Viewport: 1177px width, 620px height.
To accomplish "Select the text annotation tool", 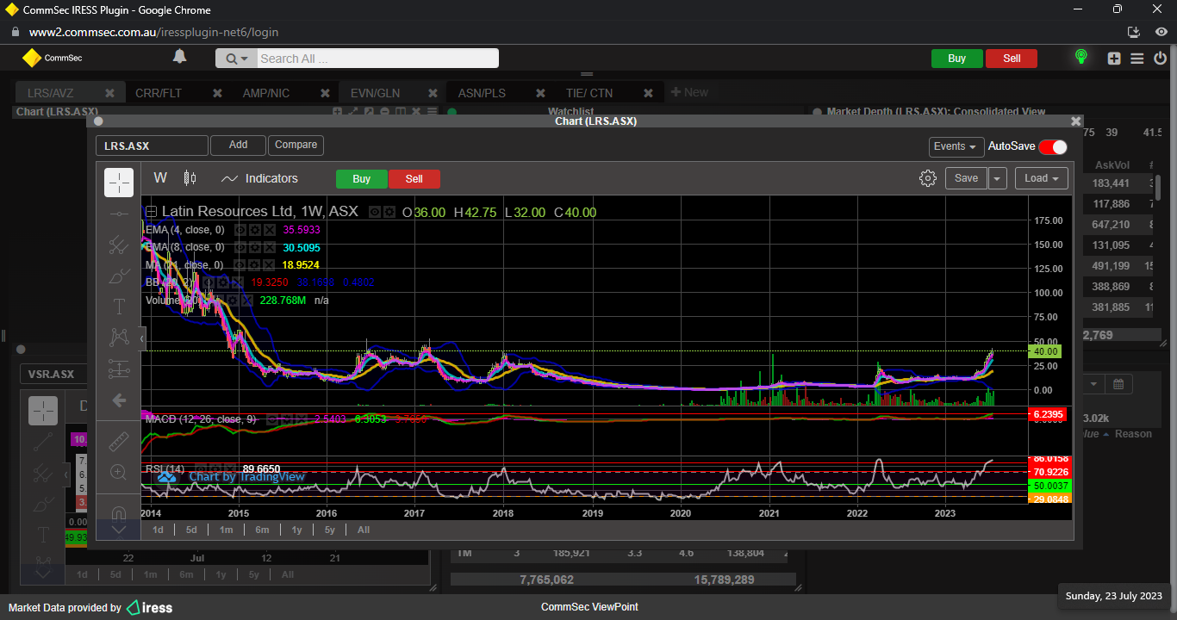I will [119, 307].
